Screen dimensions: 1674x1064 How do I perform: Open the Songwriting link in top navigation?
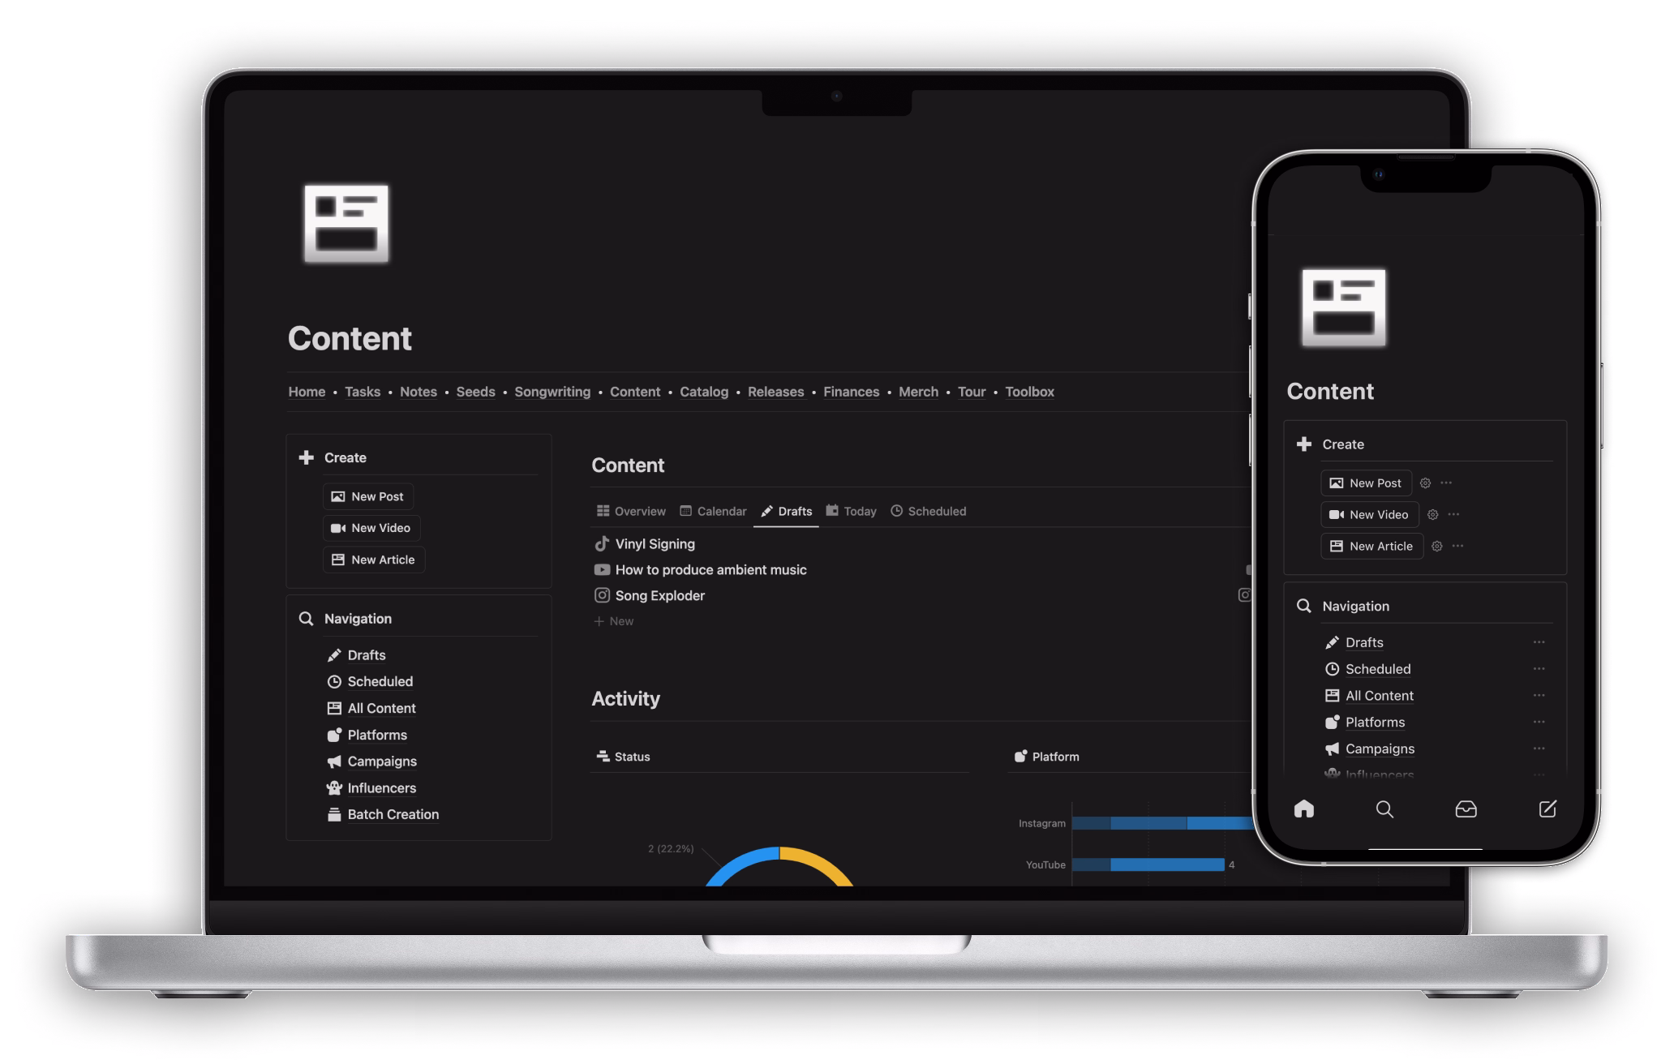click(x=552, y=392)
